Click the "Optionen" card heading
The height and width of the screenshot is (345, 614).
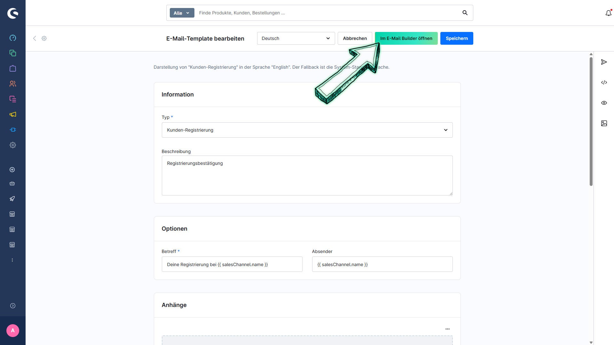[174, 229]
